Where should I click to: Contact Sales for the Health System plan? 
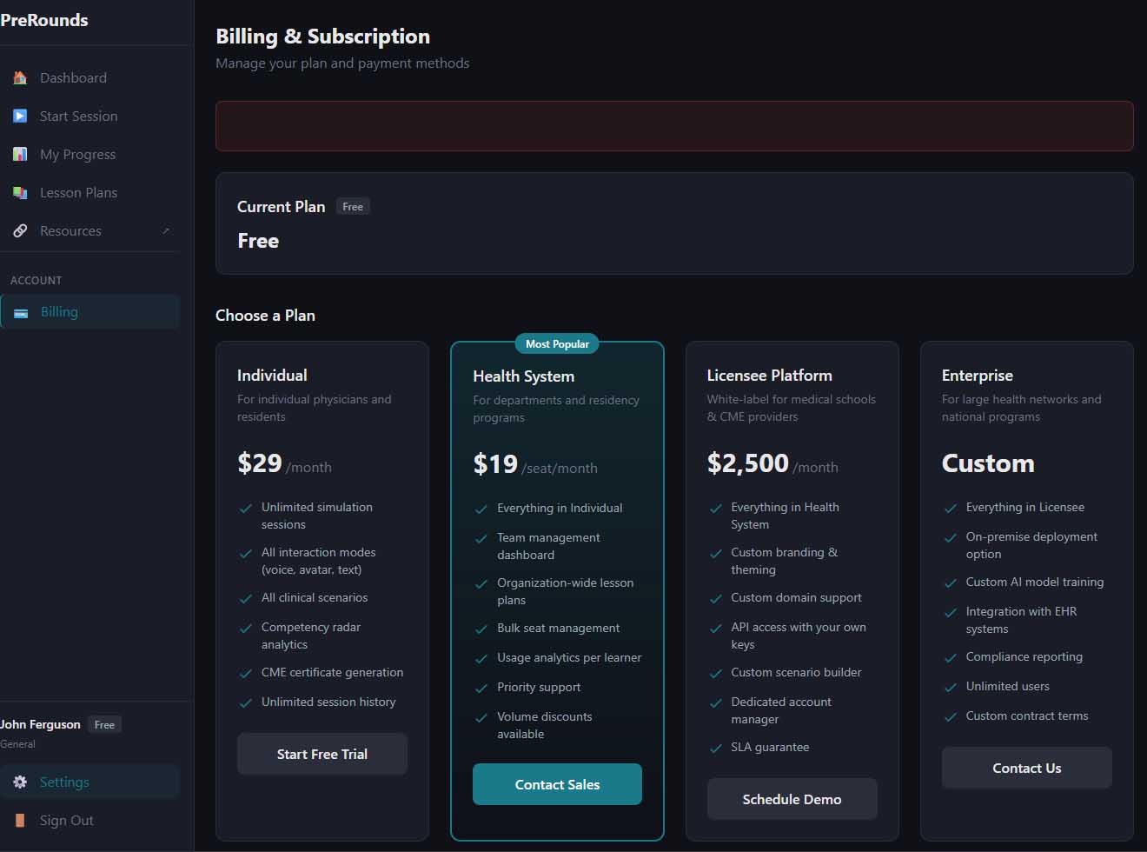557,783
